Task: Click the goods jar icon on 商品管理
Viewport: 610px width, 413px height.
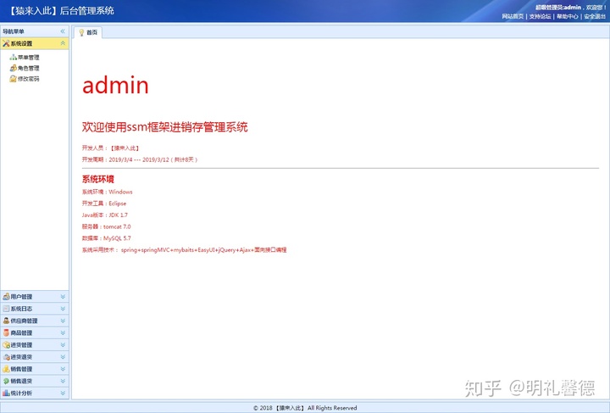Action: click(6, 332)
